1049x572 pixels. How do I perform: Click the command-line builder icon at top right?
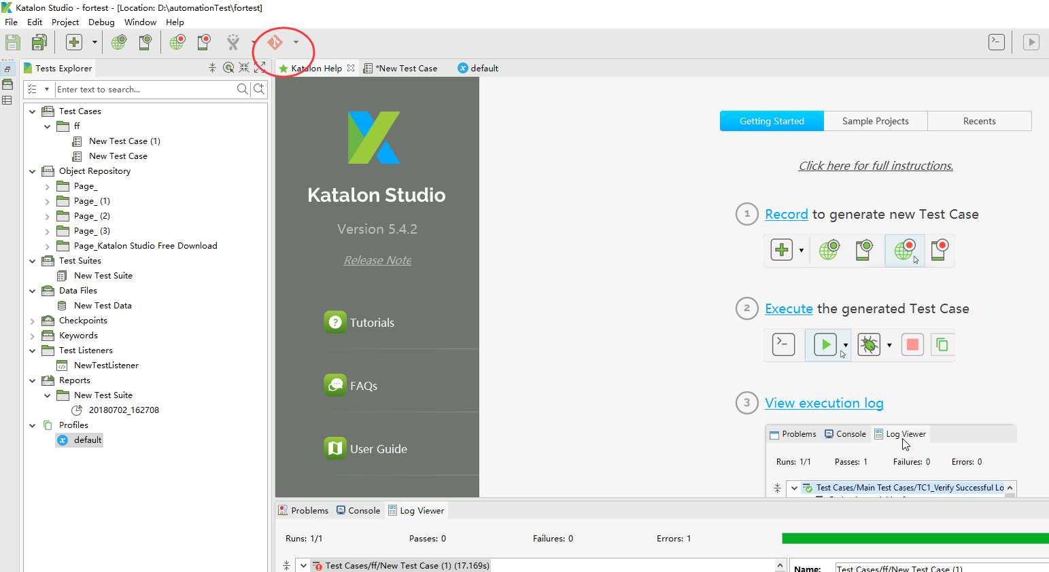click(997, 42)
